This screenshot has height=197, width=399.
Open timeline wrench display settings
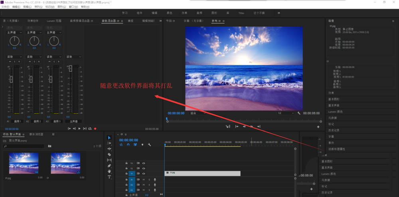(149, 145)
